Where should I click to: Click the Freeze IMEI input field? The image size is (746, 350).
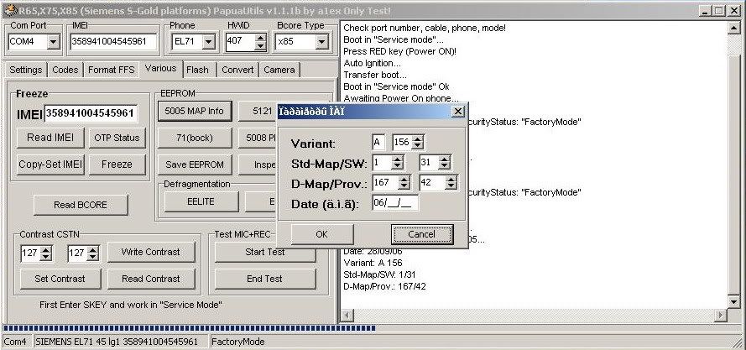click(91, 113)
